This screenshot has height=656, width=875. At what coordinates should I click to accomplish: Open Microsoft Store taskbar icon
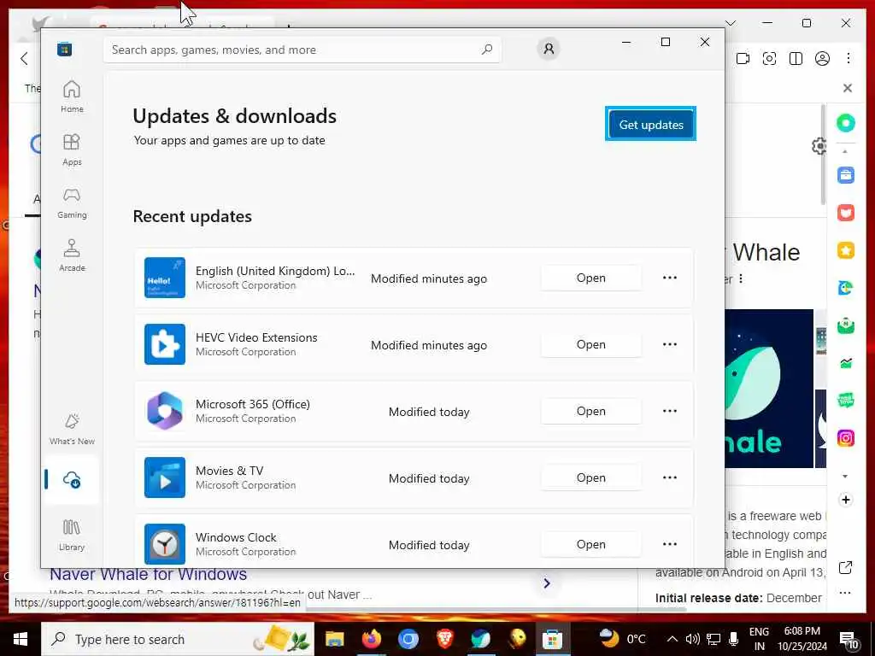[x=553, y=639]
